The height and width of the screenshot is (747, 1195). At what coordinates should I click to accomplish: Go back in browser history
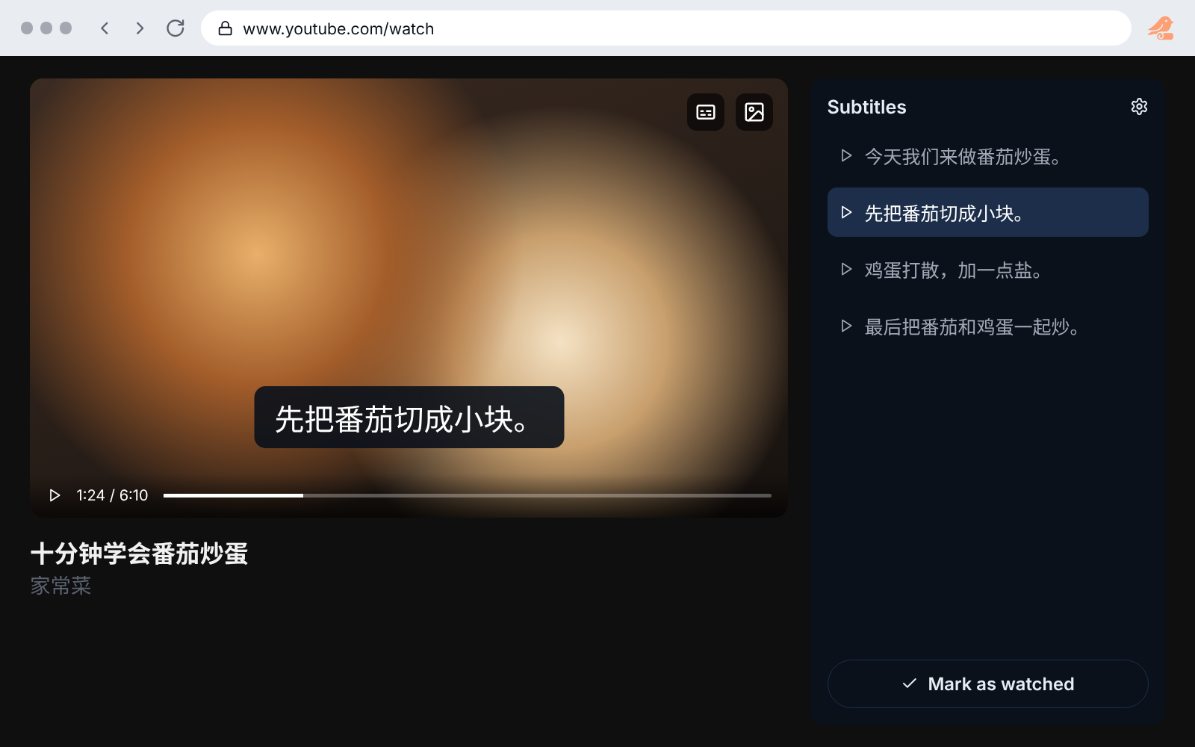[x=105, y=28]
